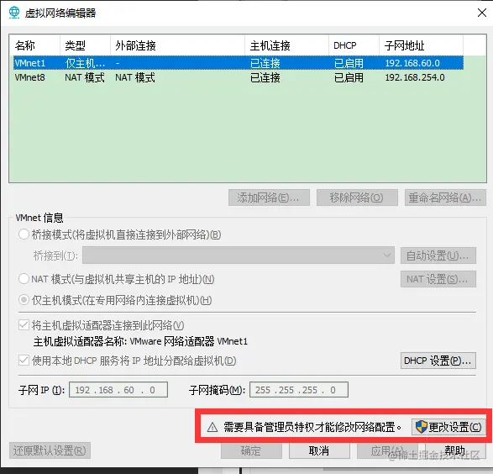Click the 外部连接 column header
This screenshot has height=474, width=493.
point(177,45)
